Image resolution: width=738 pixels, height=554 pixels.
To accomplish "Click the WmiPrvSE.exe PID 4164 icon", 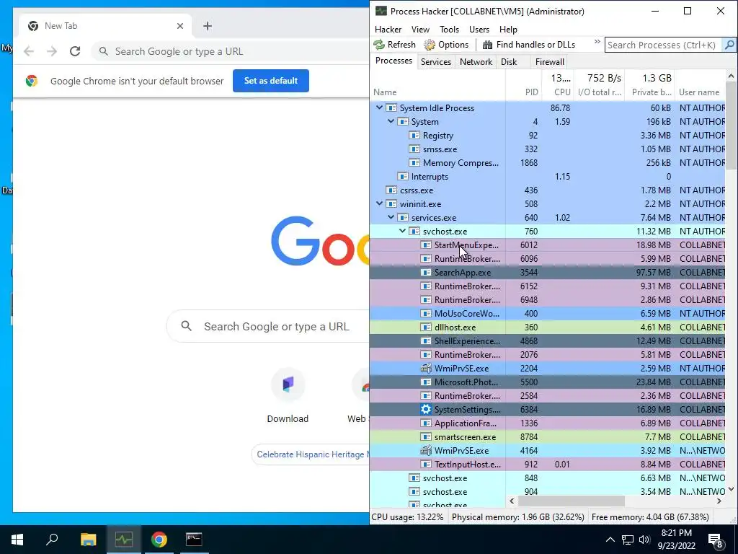I will click(426, 450).
